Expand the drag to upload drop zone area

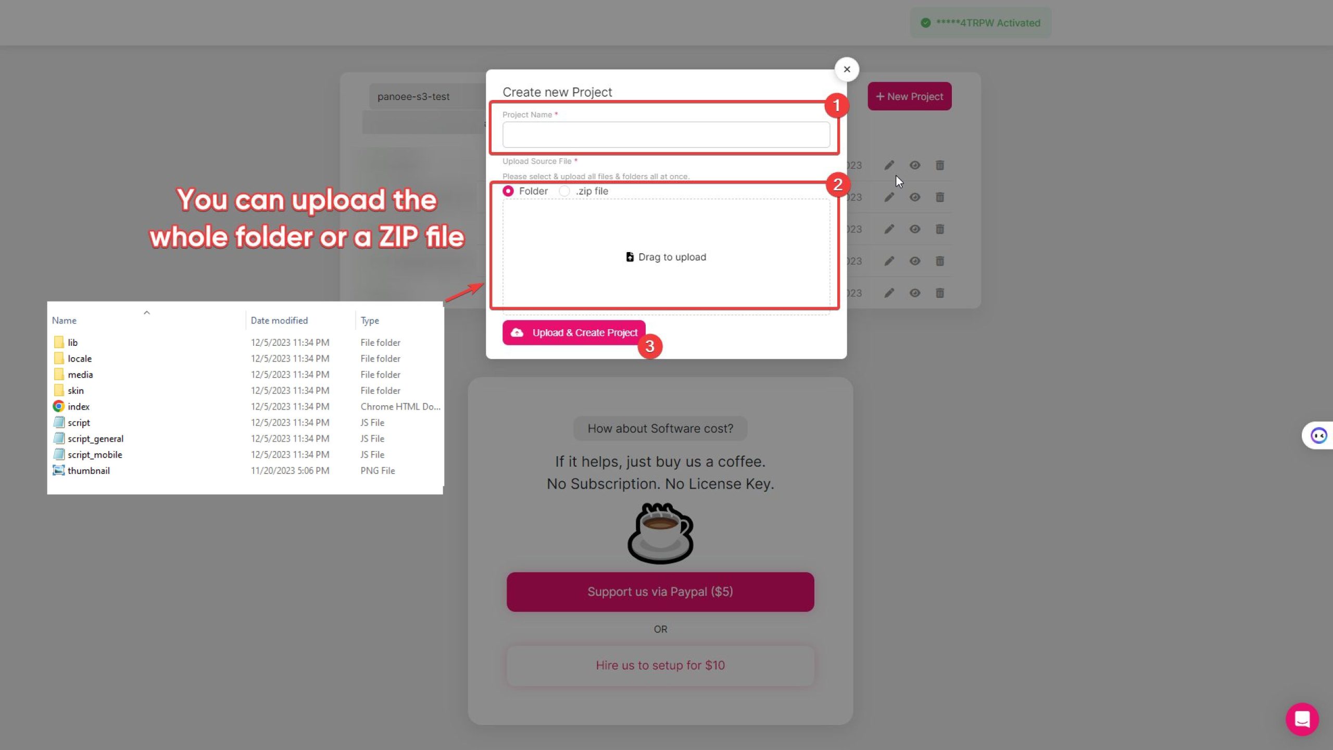[665, 256]
